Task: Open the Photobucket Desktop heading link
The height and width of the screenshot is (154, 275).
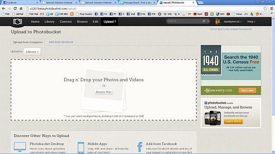Action: tap(47, 144)
